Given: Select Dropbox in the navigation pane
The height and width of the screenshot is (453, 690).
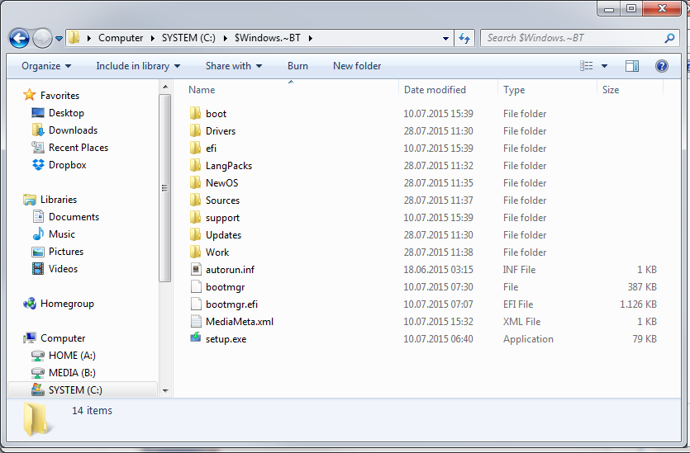Looking at the screenshot, I should point(67,165).
